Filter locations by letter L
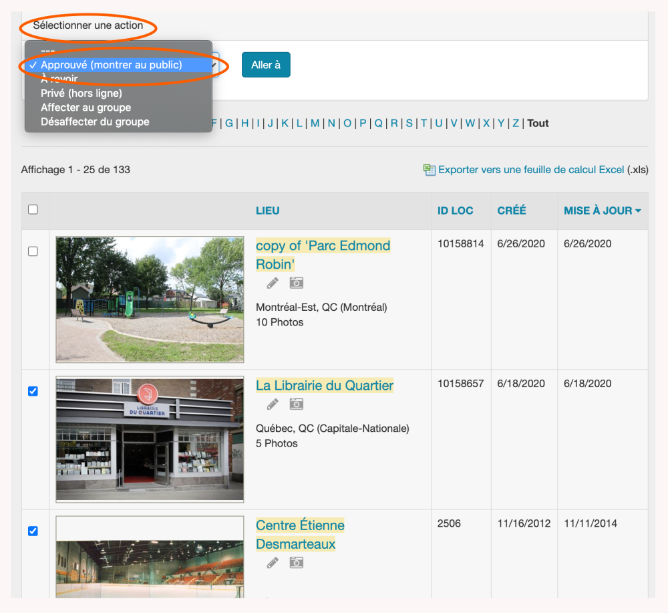Viewport: 668px width, 613px height. pos(299,123)
